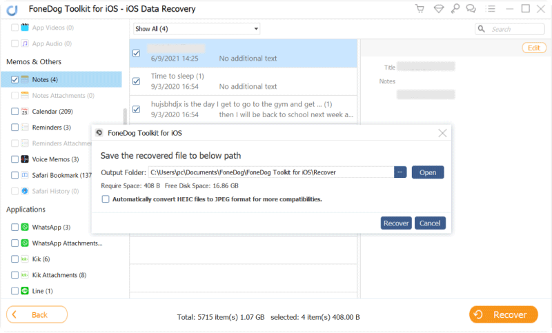
Task: Click the Line app icon
Action: (25, 291)
